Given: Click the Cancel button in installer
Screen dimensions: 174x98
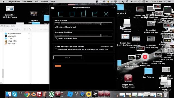Looking at the screenshot, I should [68, 57].
